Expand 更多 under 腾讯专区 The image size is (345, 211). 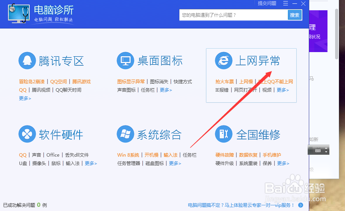[25, 98]
